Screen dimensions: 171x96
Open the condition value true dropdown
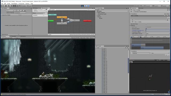[160, 53]
